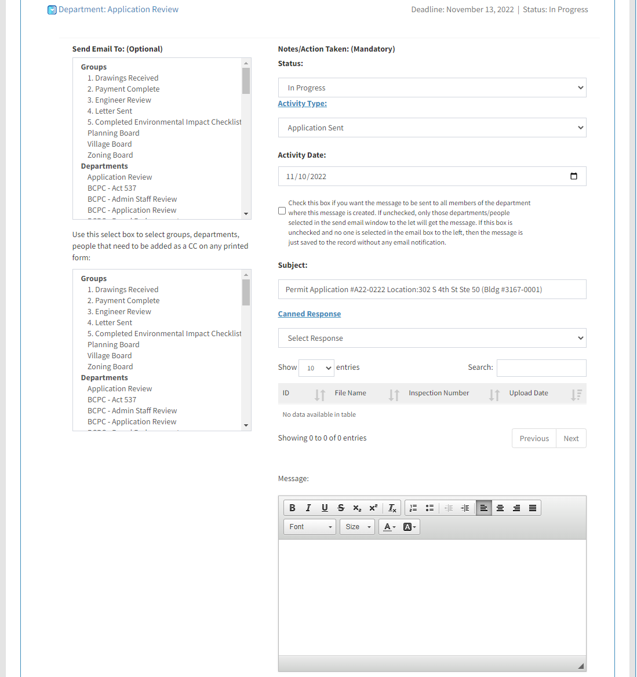Select 4. Letter Sent in CC list
637x677 pixels.
tap(110, 322)
